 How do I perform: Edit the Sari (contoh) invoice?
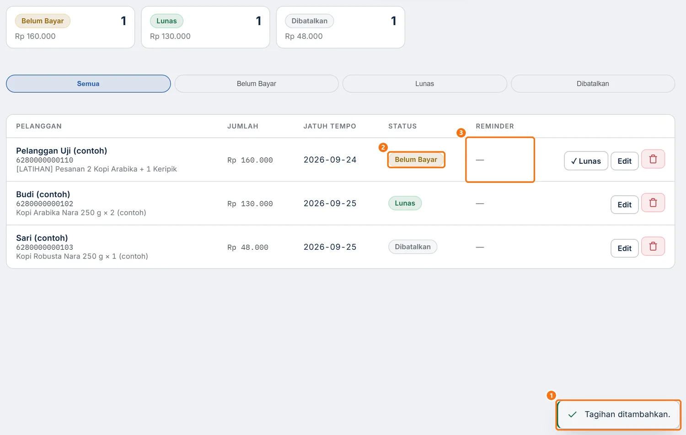point(624,248)
